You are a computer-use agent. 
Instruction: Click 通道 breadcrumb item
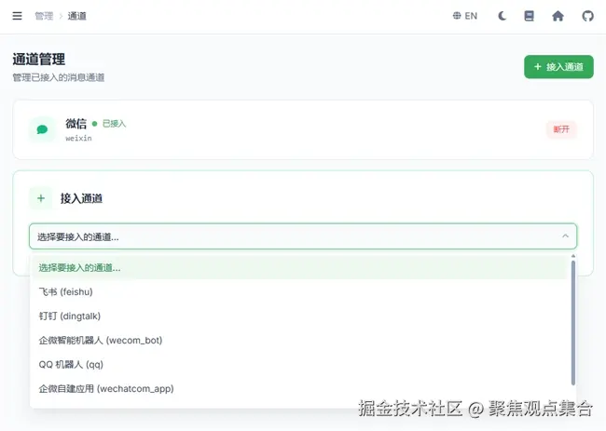76,16
